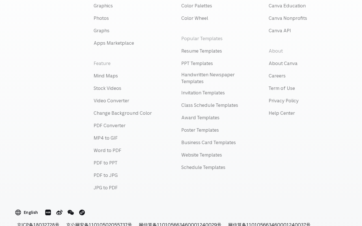The height and width of the screenshot is (226, 362).
Task: Open Poster Templates link
Action: click(200, 130)
